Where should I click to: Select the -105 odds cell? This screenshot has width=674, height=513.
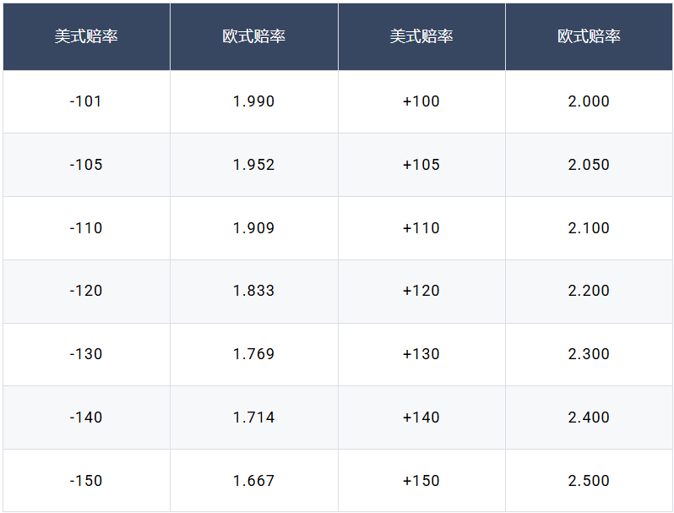coord(86,165)
